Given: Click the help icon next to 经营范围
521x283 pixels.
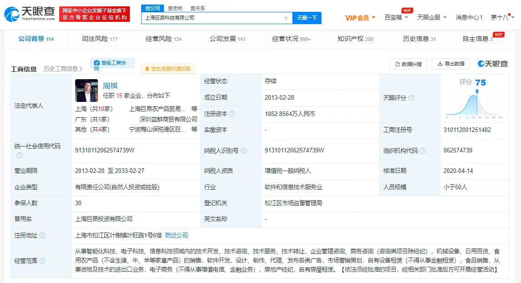Looking at the screenshot, I should (42, 261).
